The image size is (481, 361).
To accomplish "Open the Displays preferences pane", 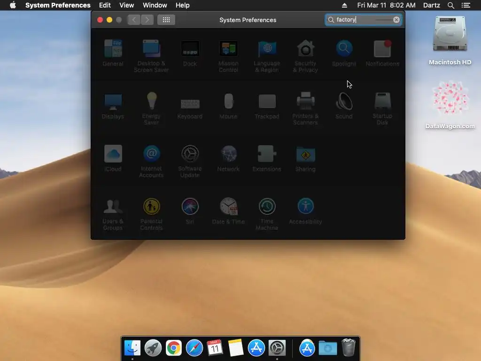I will pos(113,106).
